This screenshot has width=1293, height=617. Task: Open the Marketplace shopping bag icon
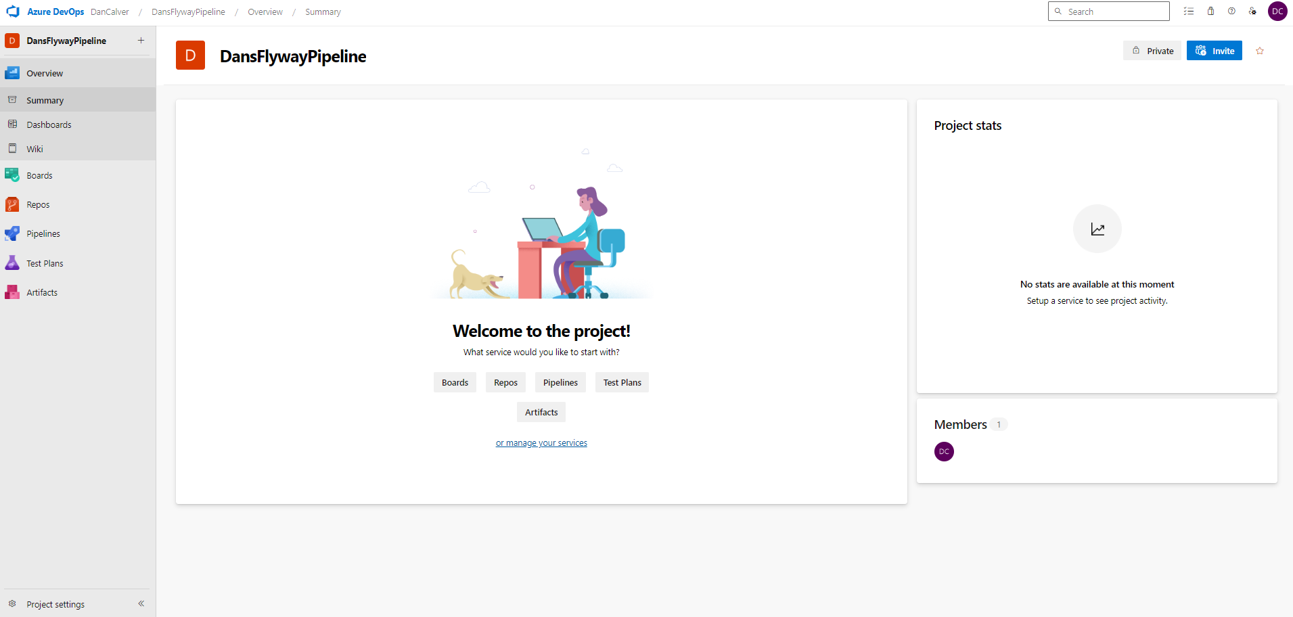click(x=1210, y=12)
